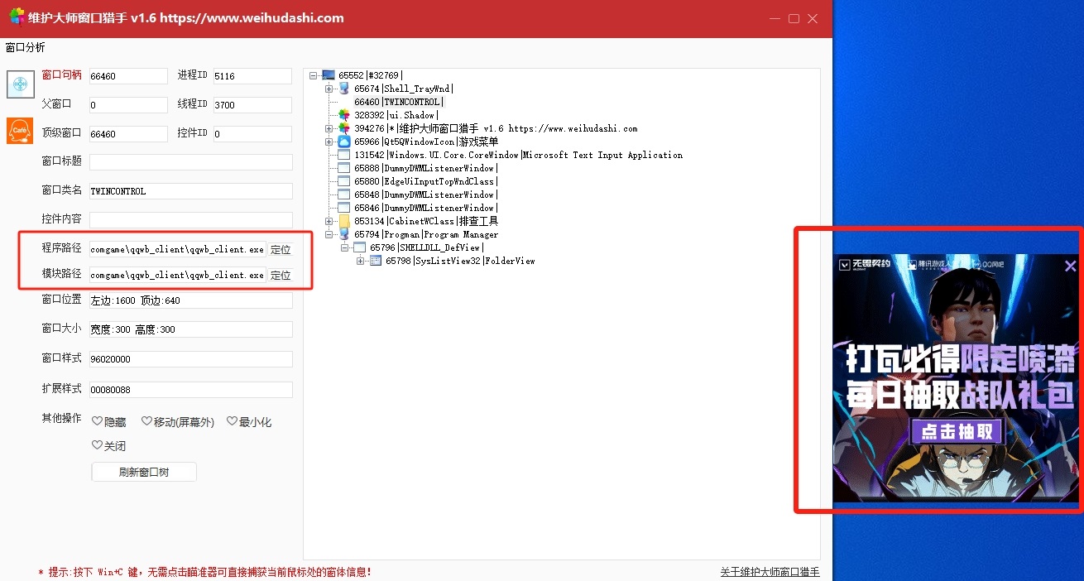
Task: Click the app logo in title bar
Action: [x=17, y=17]
